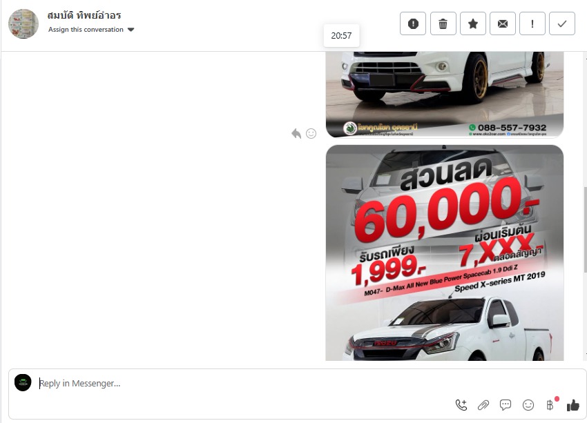Click the conversation vertical scrollbar
This screenshot has height=423, width=587.
click(585, 230)
